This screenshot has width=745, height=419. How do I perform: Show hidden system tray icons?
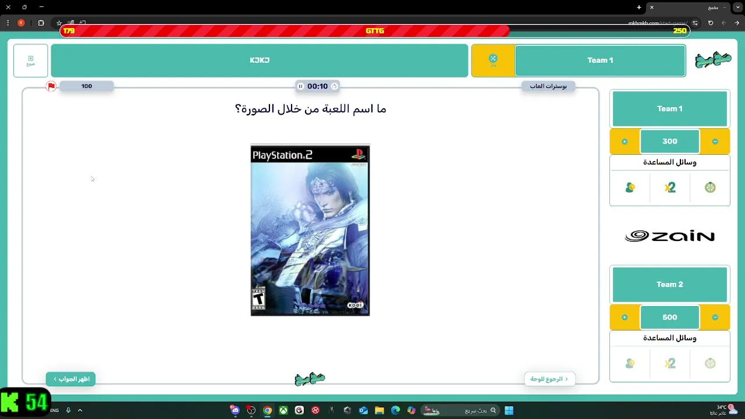pos(80,410)
